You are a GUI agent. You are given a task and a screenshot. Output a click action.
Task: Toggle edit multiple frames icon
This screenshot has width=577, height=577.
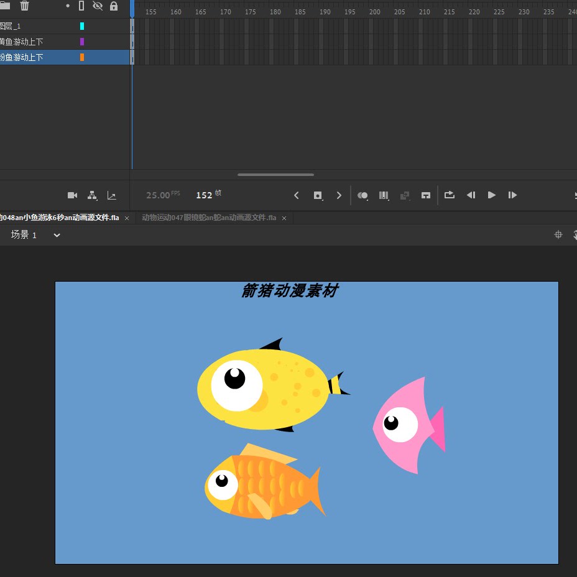pyautogui.click(x=384, y=195)
